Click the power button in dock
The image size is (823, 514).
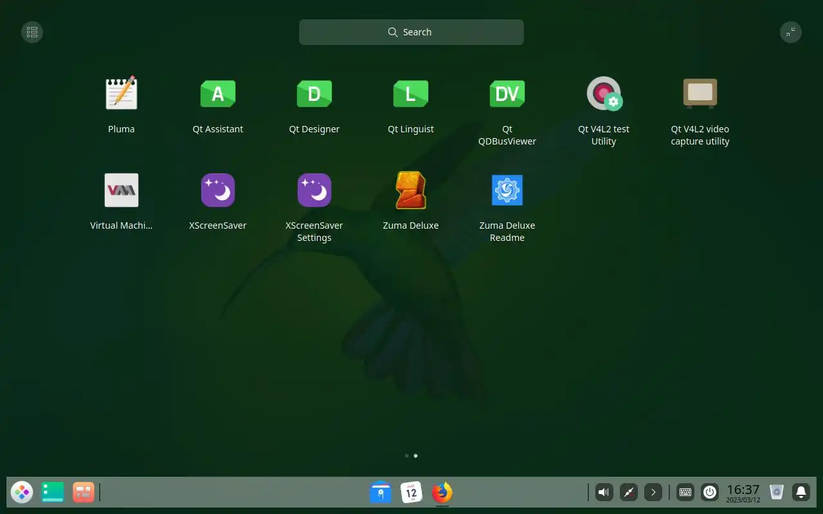(x=710, y=493)
